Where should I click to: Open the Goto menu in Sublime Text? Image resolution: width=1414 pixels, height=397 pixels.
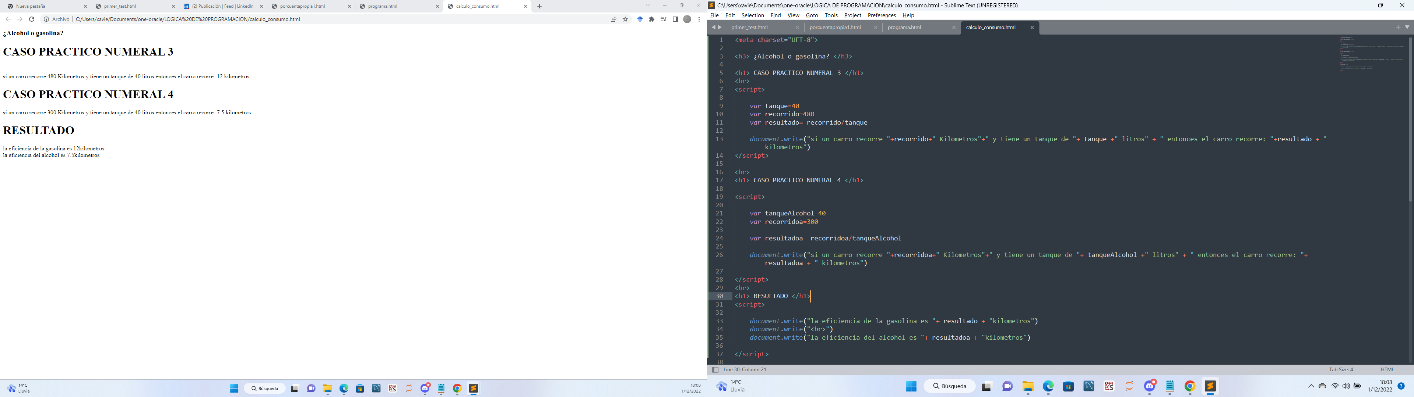(812, 15)
